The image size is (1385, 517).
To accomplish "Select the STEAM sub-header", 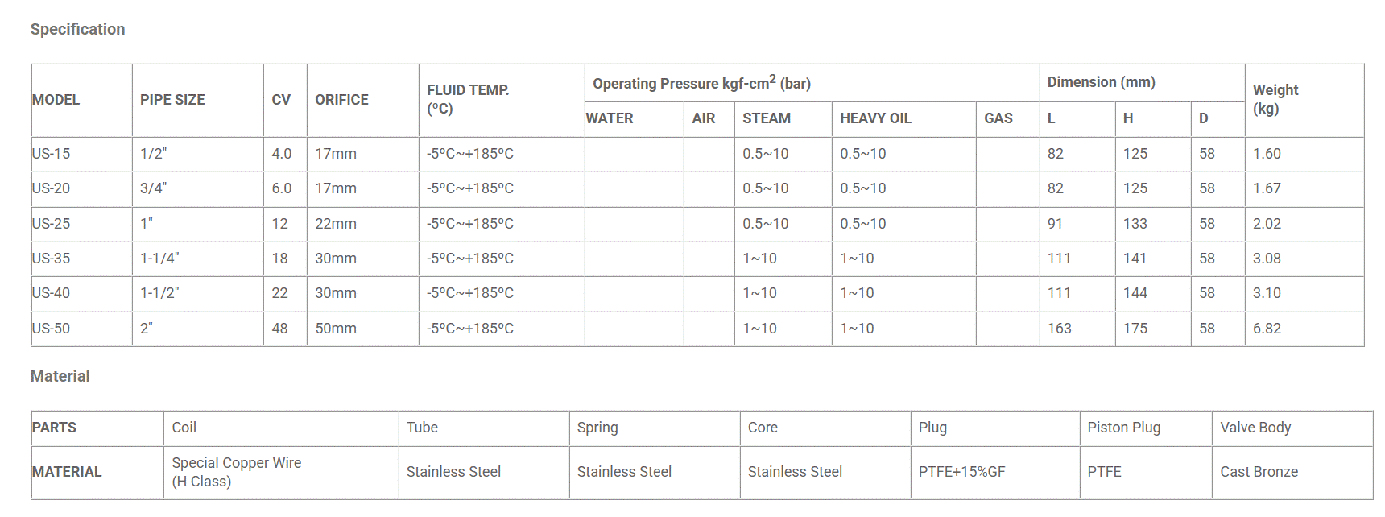I will click(767, 118).
